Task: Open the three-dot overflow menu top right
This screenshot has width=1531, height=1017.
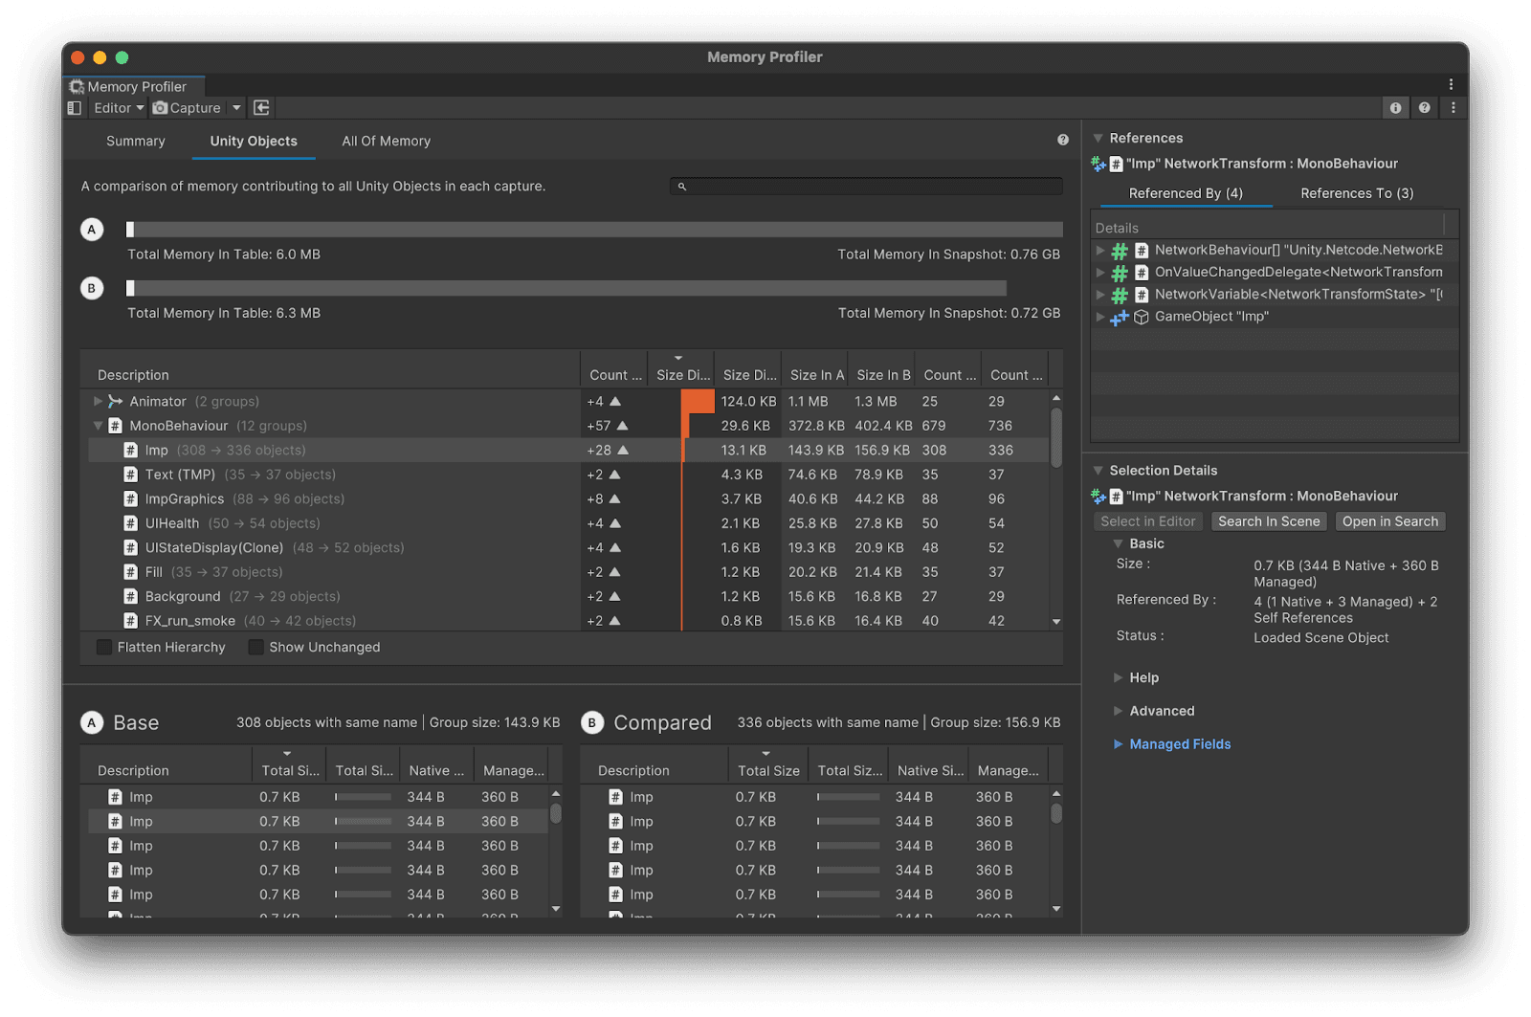Action: coord(1451,84)
